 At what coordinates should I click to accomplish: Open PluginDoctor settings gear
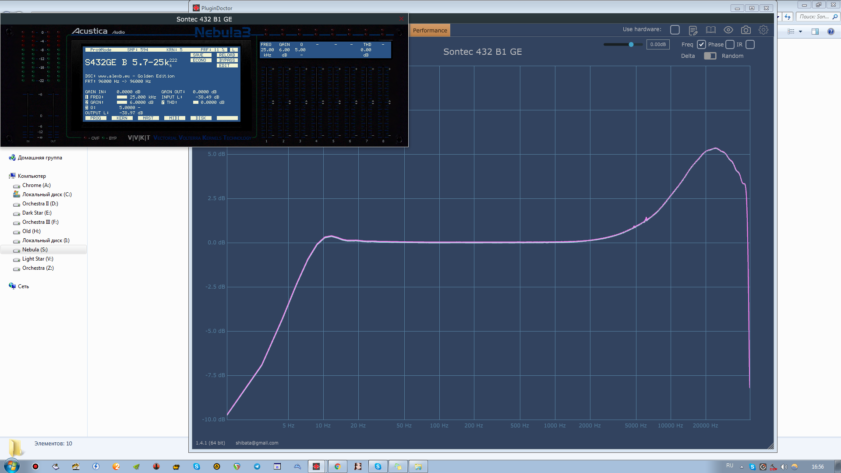pos(763,30)
